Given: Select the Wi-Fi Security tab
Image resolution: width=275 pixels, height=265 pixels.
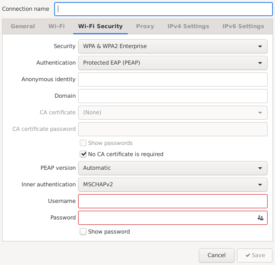Looking at the screenshot, I should tap(100, 26).
